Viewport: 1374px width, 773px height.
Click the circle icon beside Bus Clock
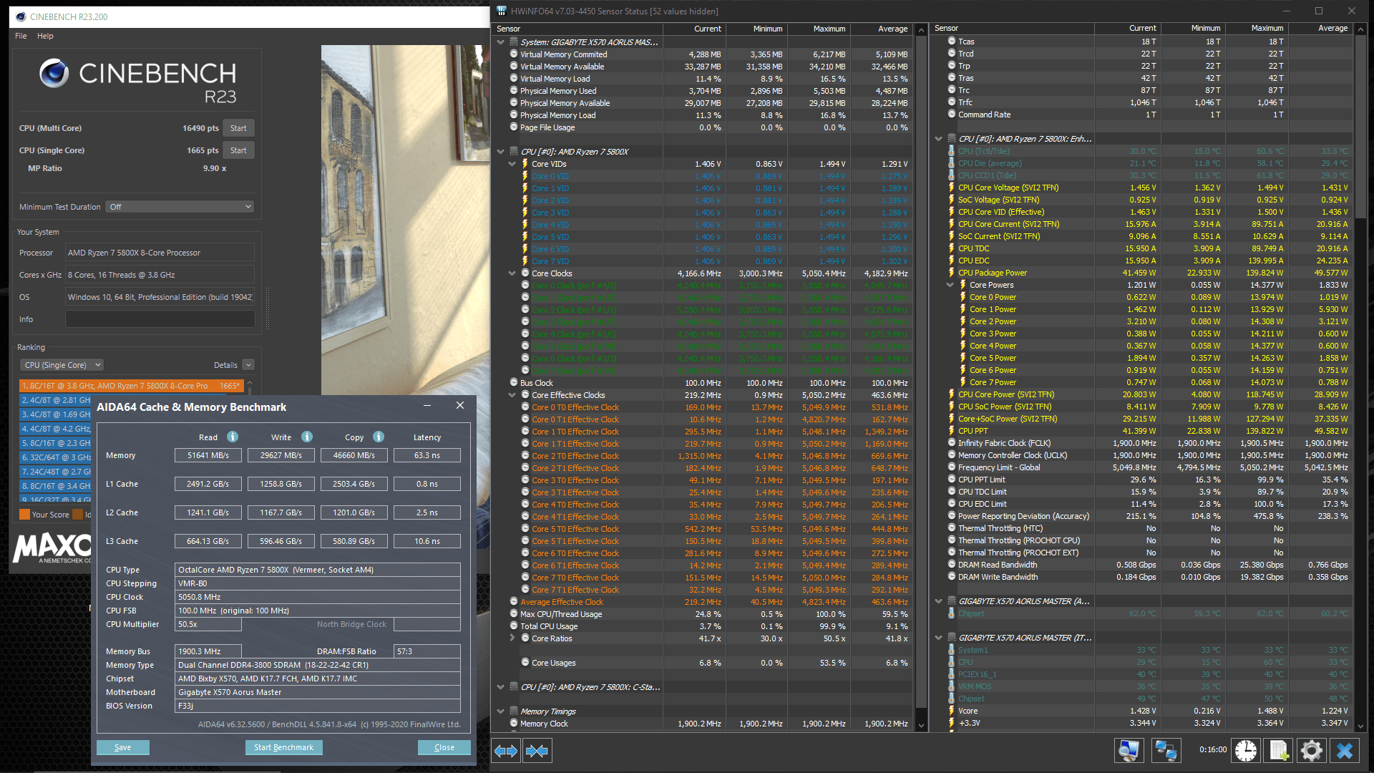click(514, 383)
